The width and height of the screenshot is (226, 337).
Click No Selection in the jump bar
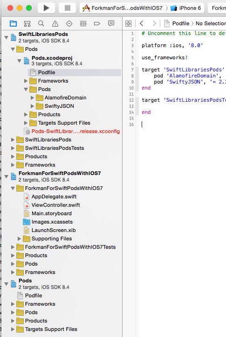coord(211,23)
